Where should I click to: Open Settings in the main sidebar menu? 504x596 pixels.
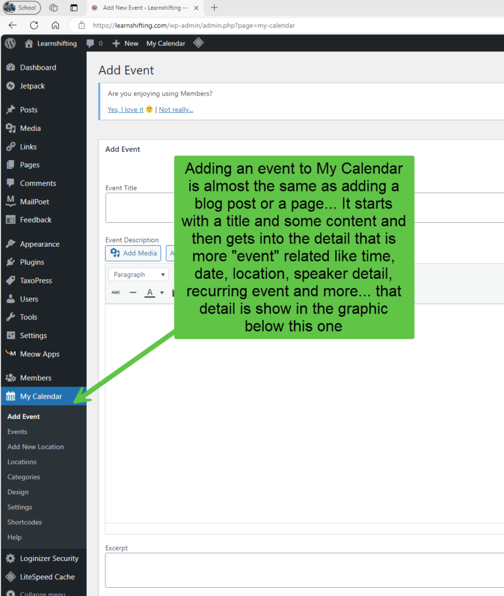pyautogui.click(x=43, y=335)
